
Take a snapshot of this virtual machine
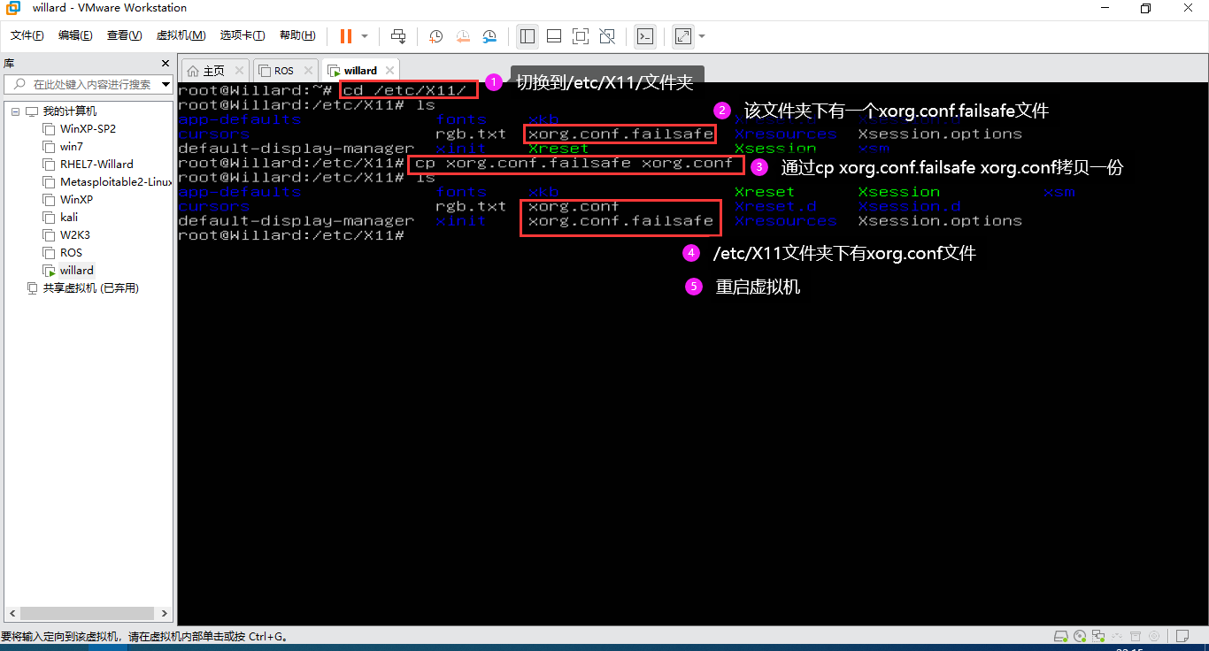point(436,36)
